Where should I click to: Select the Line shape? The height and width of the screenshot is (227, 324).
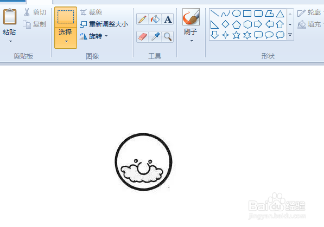click(x=215, y=14)
